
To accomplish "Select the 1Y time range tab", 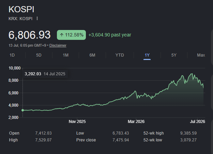I will point(147,55).
